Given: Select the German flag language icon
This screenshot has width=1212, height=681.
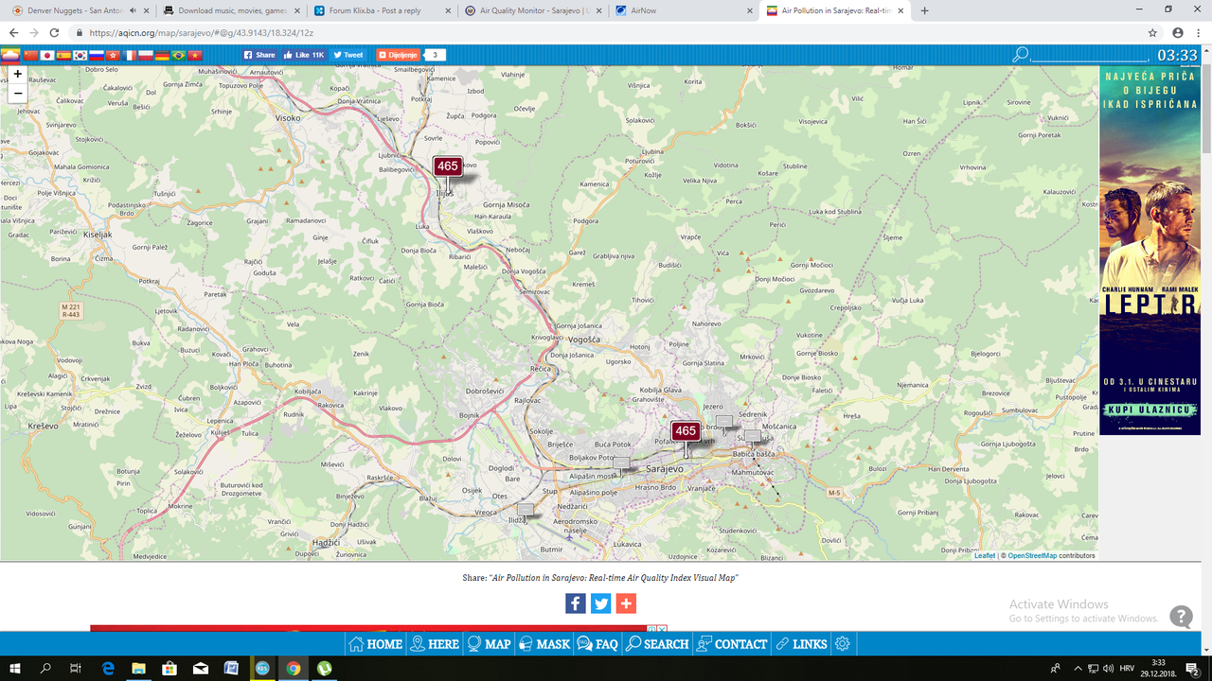Looking at the screenshot, I should (162, 55).
